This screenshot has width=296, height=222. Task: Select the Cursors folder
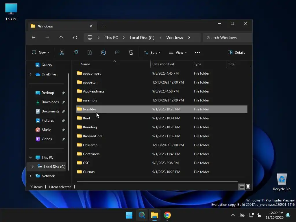coord(162,172)
